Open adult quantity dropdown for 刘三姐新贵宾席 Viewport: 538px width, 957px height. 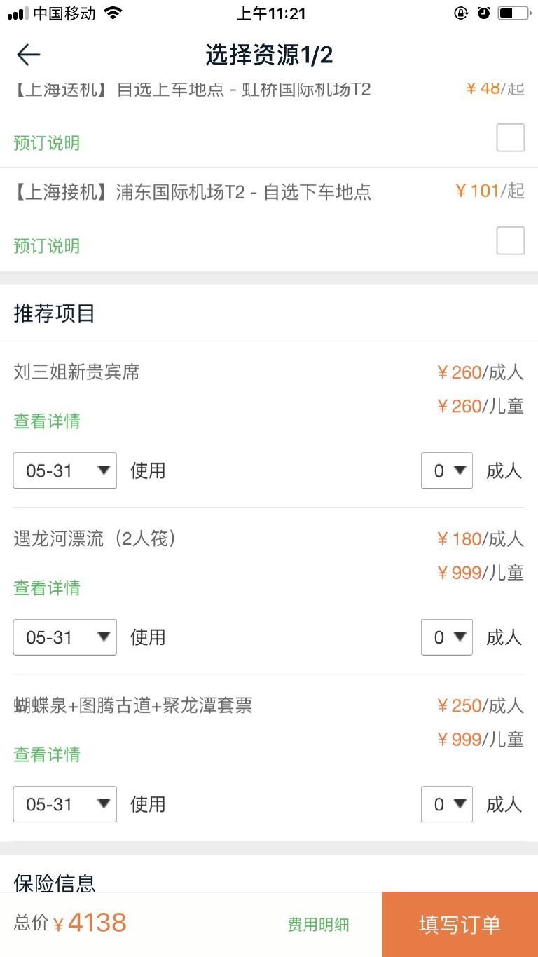[446, 470]
